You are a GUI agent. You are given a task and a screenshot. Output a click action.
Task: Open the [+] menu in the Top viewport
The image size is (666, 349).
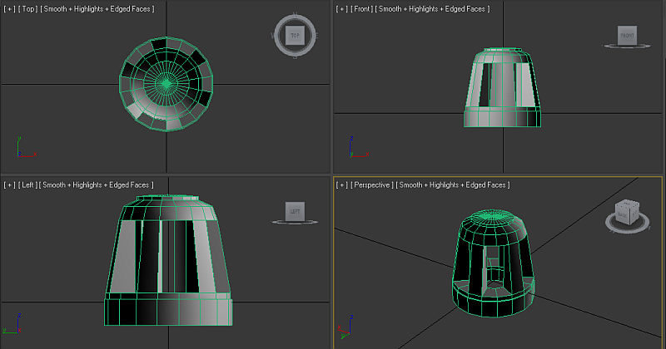click(9, 8)
